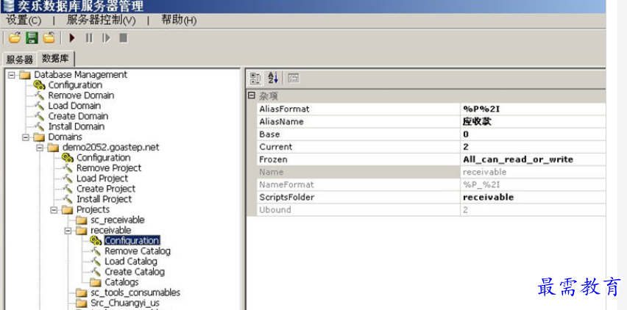627x310 pixels.
Task: Open 服务器控制(V) menu
Action: (101, 20)
